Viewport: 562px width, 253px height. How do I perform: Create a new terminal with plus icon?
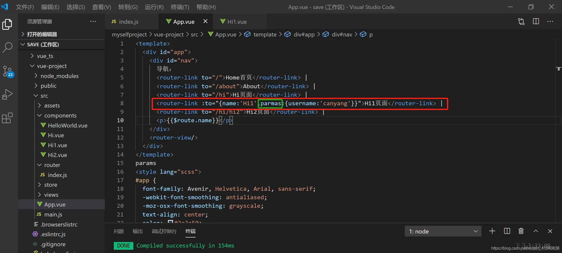coord(492,231)
